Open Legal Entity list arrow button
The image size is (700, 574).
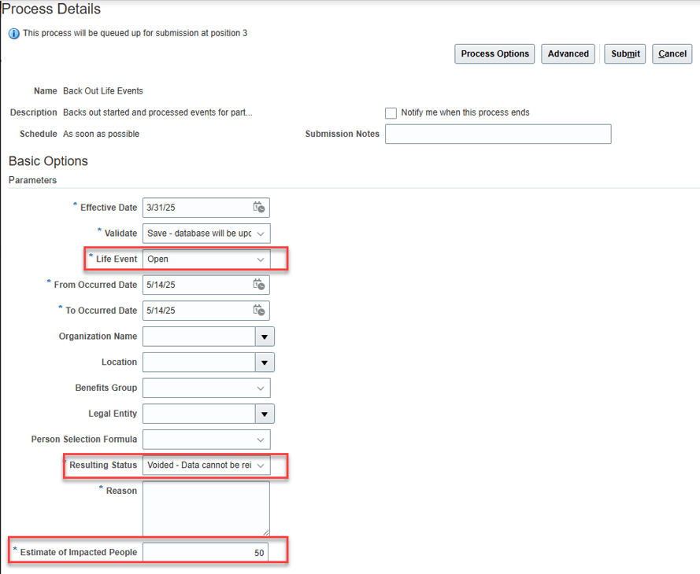tap(265, 414)
